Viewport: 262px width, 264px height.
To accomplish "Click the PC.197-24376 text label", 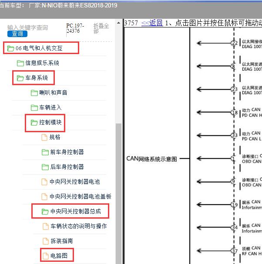I will pyautogui.click(x=75, y=28).
